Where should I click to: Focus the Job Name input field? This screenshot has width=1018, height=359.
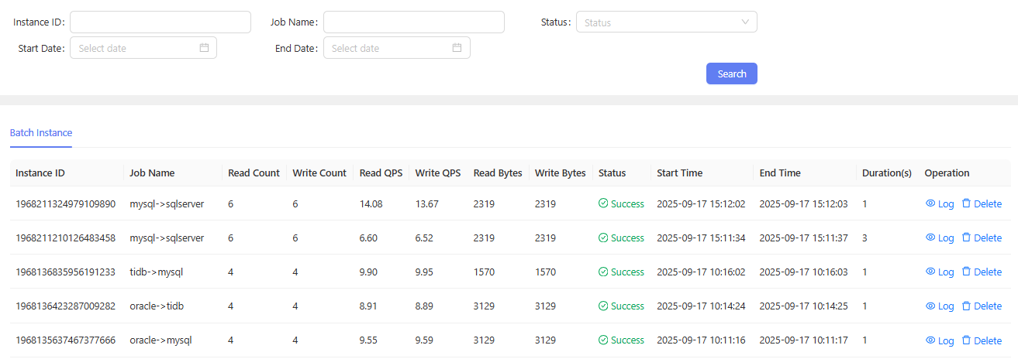click(x=414, y=22)
